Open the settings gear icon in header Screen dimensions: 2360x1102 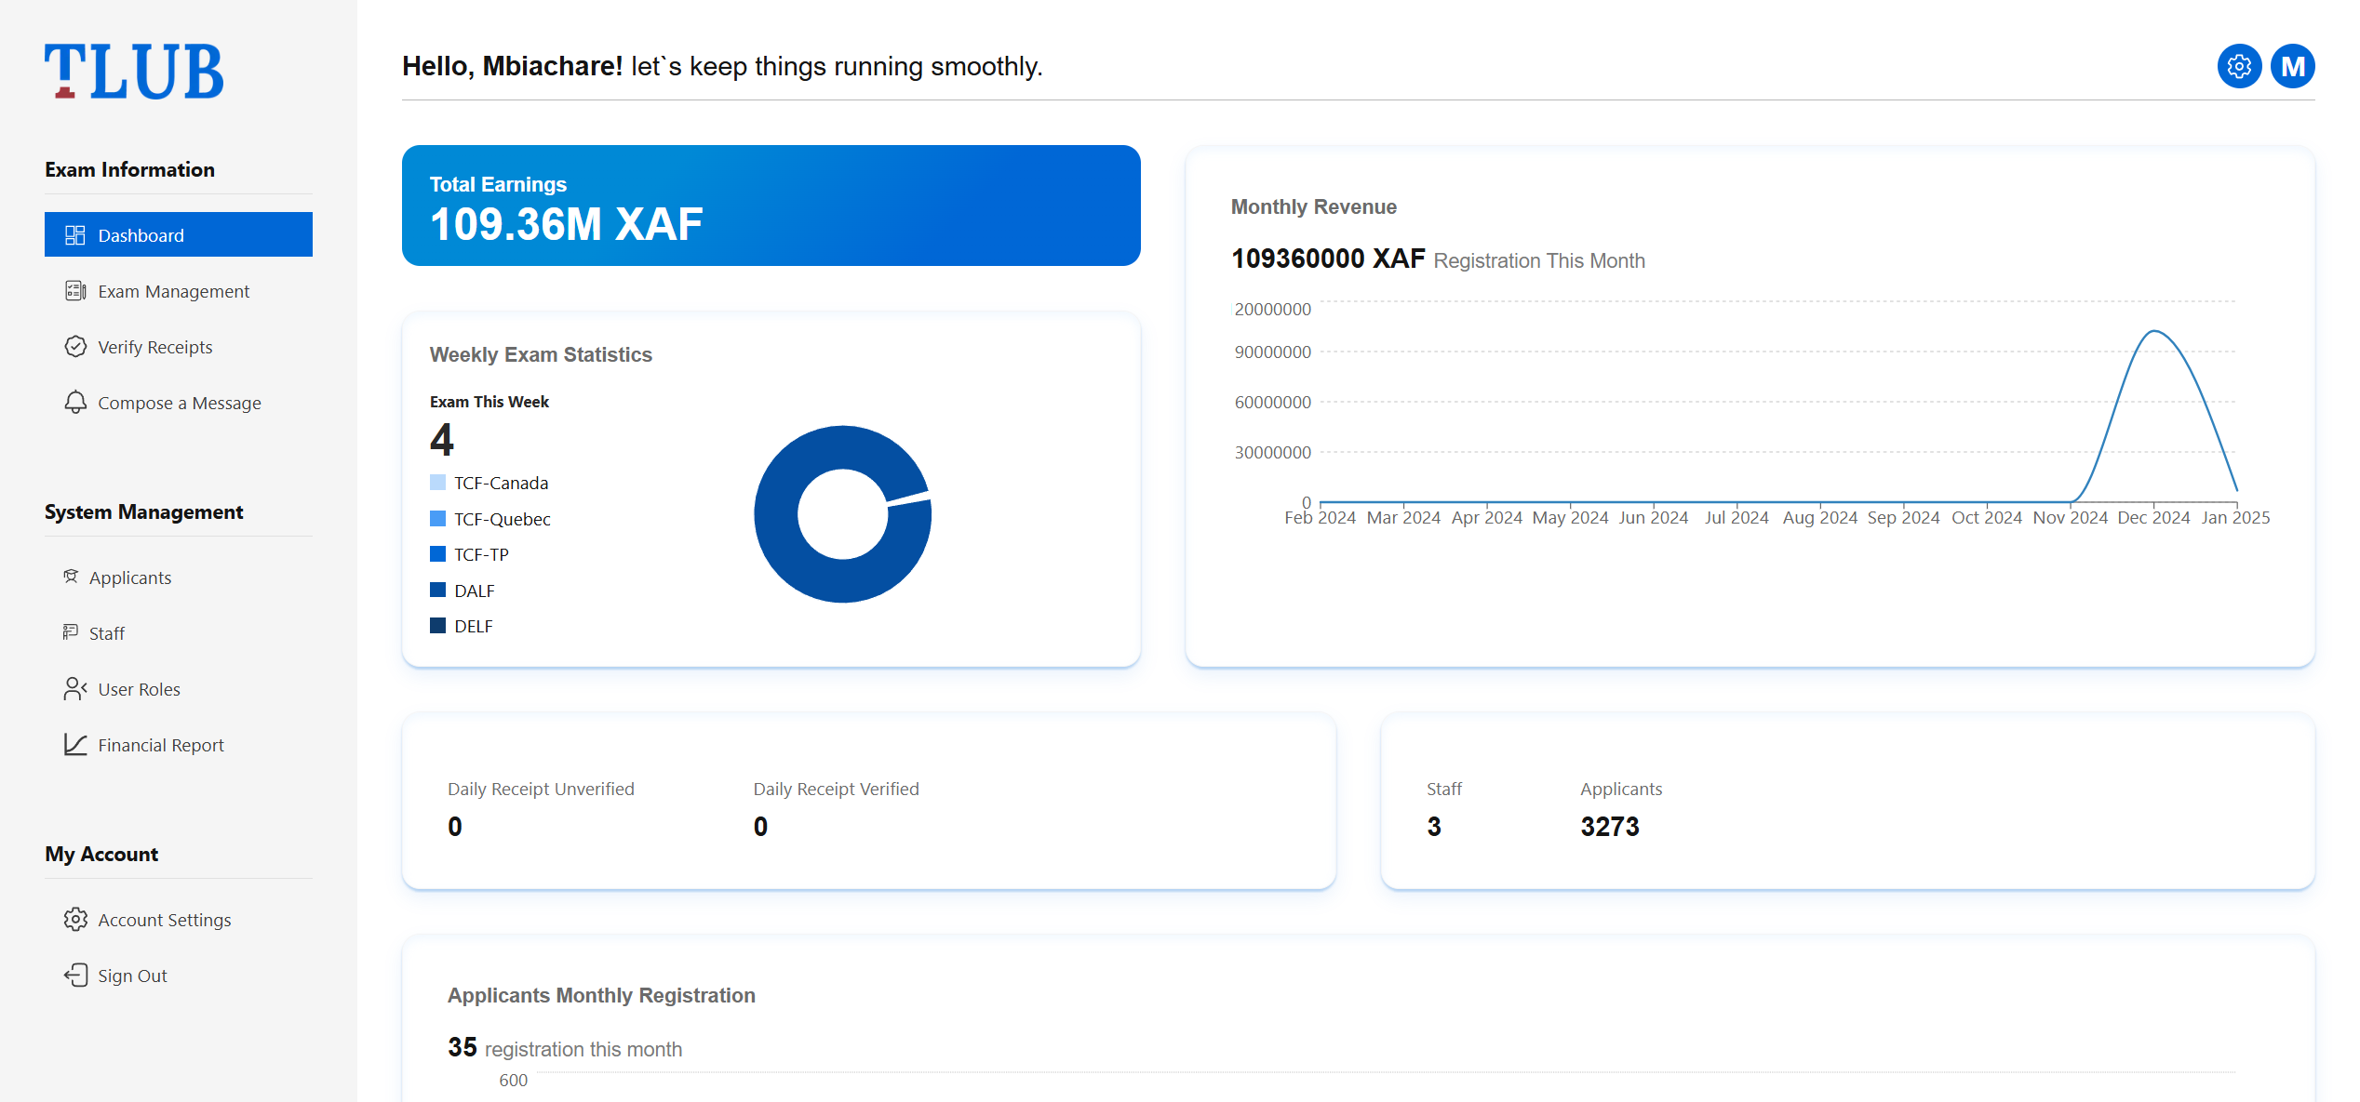tap(2239, 66)
